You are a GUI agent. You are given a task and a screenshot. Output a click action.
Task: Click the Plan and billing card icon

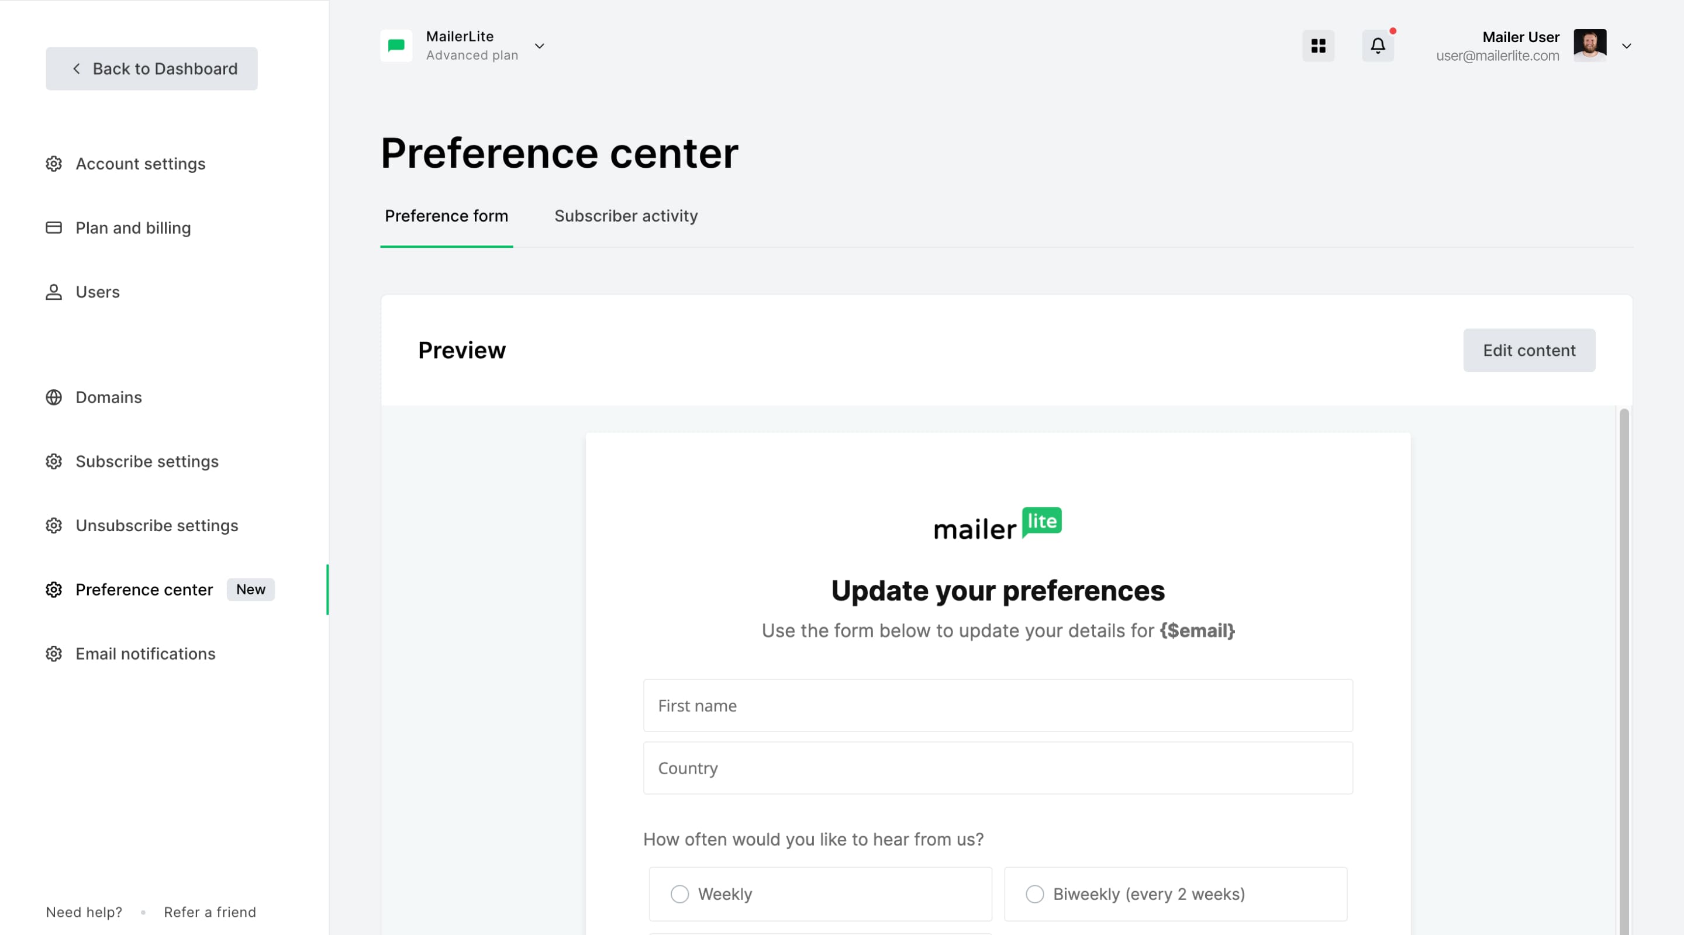point(54,227)
